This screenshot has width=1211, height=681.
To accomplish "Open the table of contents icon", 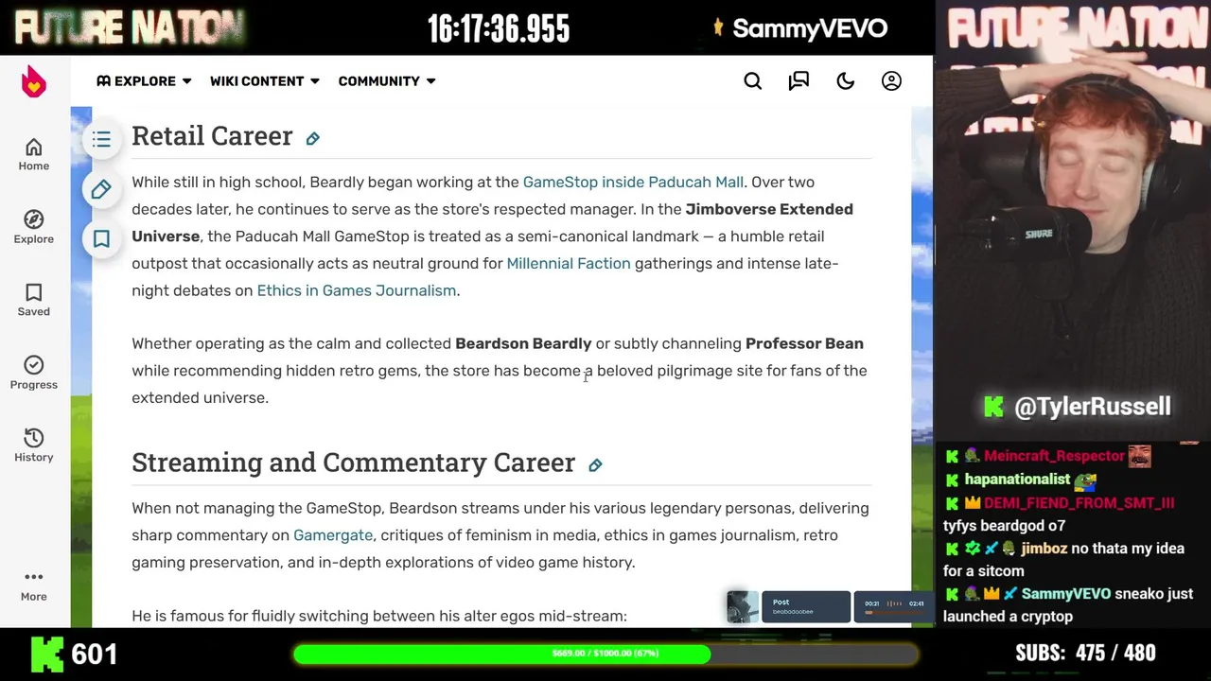I will click(x=101, y=140).
